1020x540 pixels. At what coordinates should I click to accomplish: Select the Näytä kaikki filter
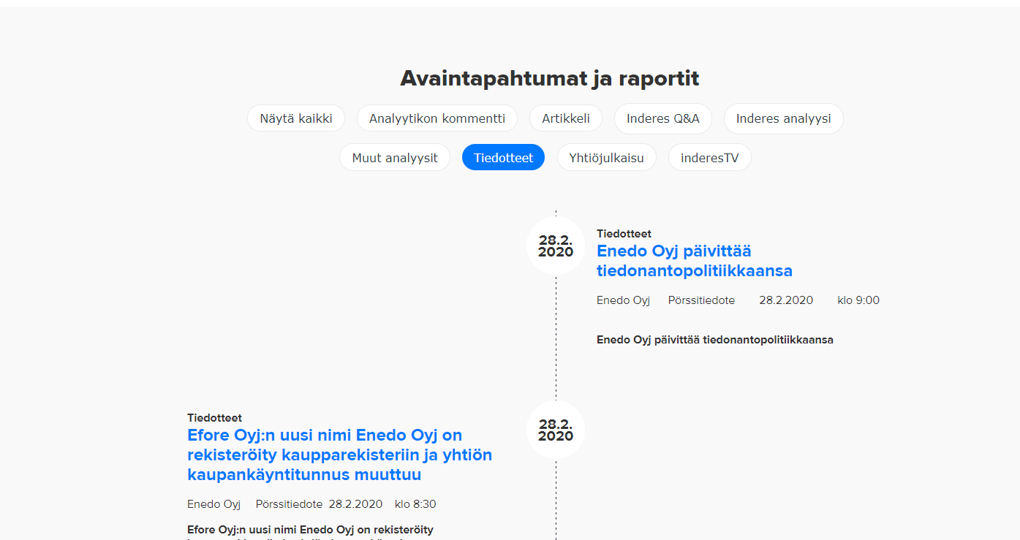(296, 118)
